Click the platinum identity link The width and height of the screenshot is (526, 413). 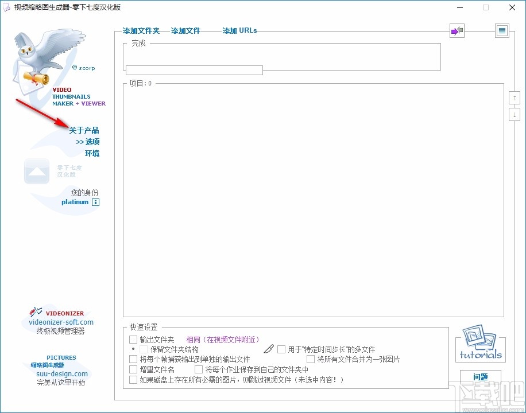pyautogui.click(x=75, y=202)
